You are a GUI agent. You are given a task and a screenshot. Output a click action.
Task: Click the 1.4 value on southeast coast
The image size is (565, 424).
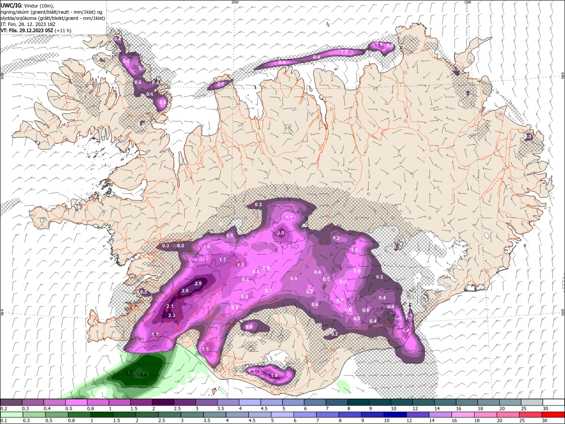pos(406,330)
